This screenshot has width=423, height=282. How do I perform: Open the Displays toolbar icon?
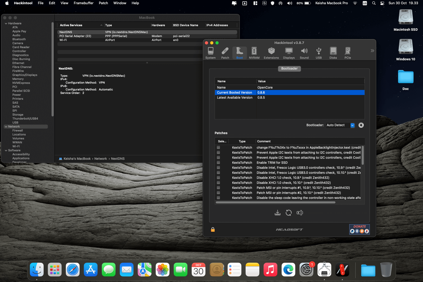[289, 53]
